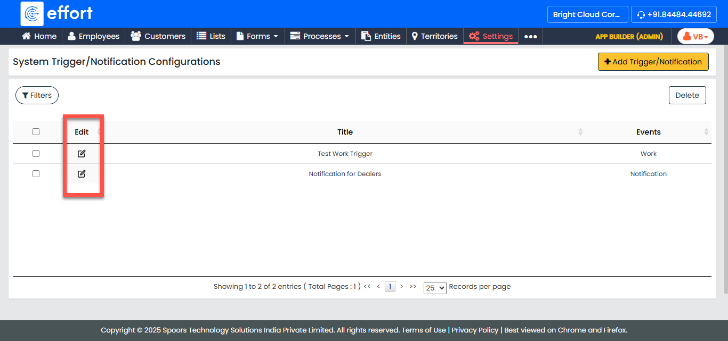Open the Employees menu item
728x341 pixels.
point(93,36)
